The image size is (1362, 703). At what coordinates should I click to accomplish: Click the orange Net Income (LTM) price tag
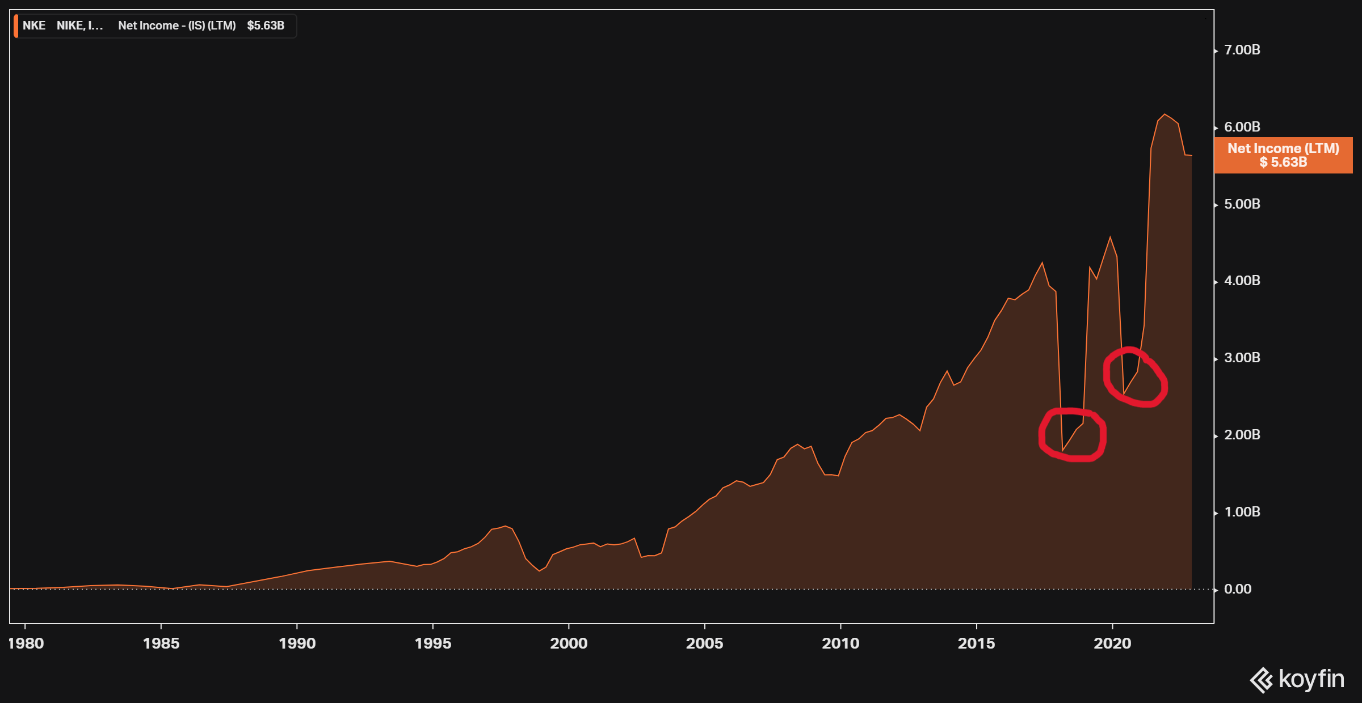[x=1283, y=155]
